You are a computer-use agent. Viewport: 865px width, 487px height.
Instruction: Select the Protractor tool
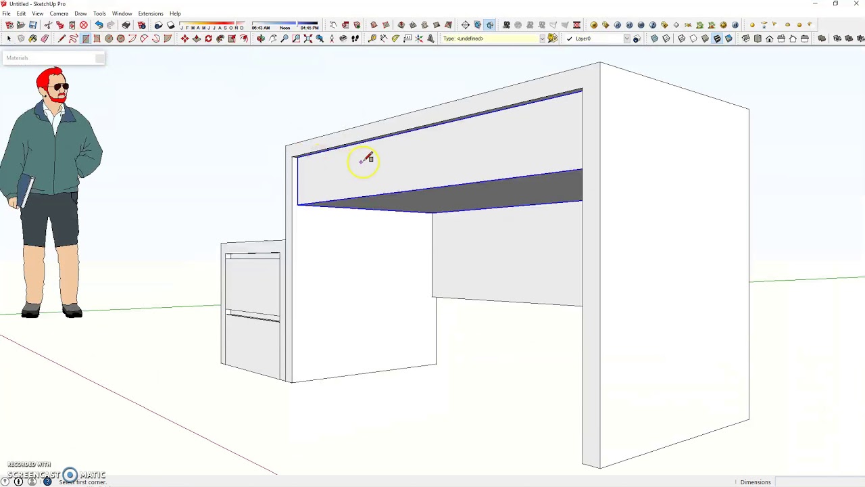pos(395,39)
